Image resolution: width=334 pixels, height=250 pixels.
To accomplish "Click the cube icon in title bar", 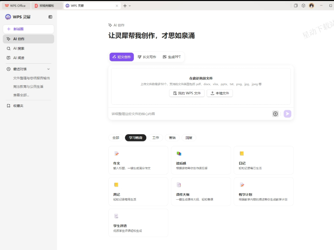I will 303,6.
